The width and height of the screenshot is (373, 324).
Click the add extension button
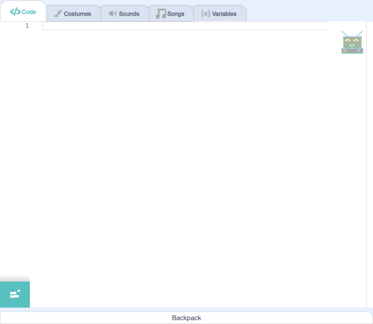coord(15,295)
